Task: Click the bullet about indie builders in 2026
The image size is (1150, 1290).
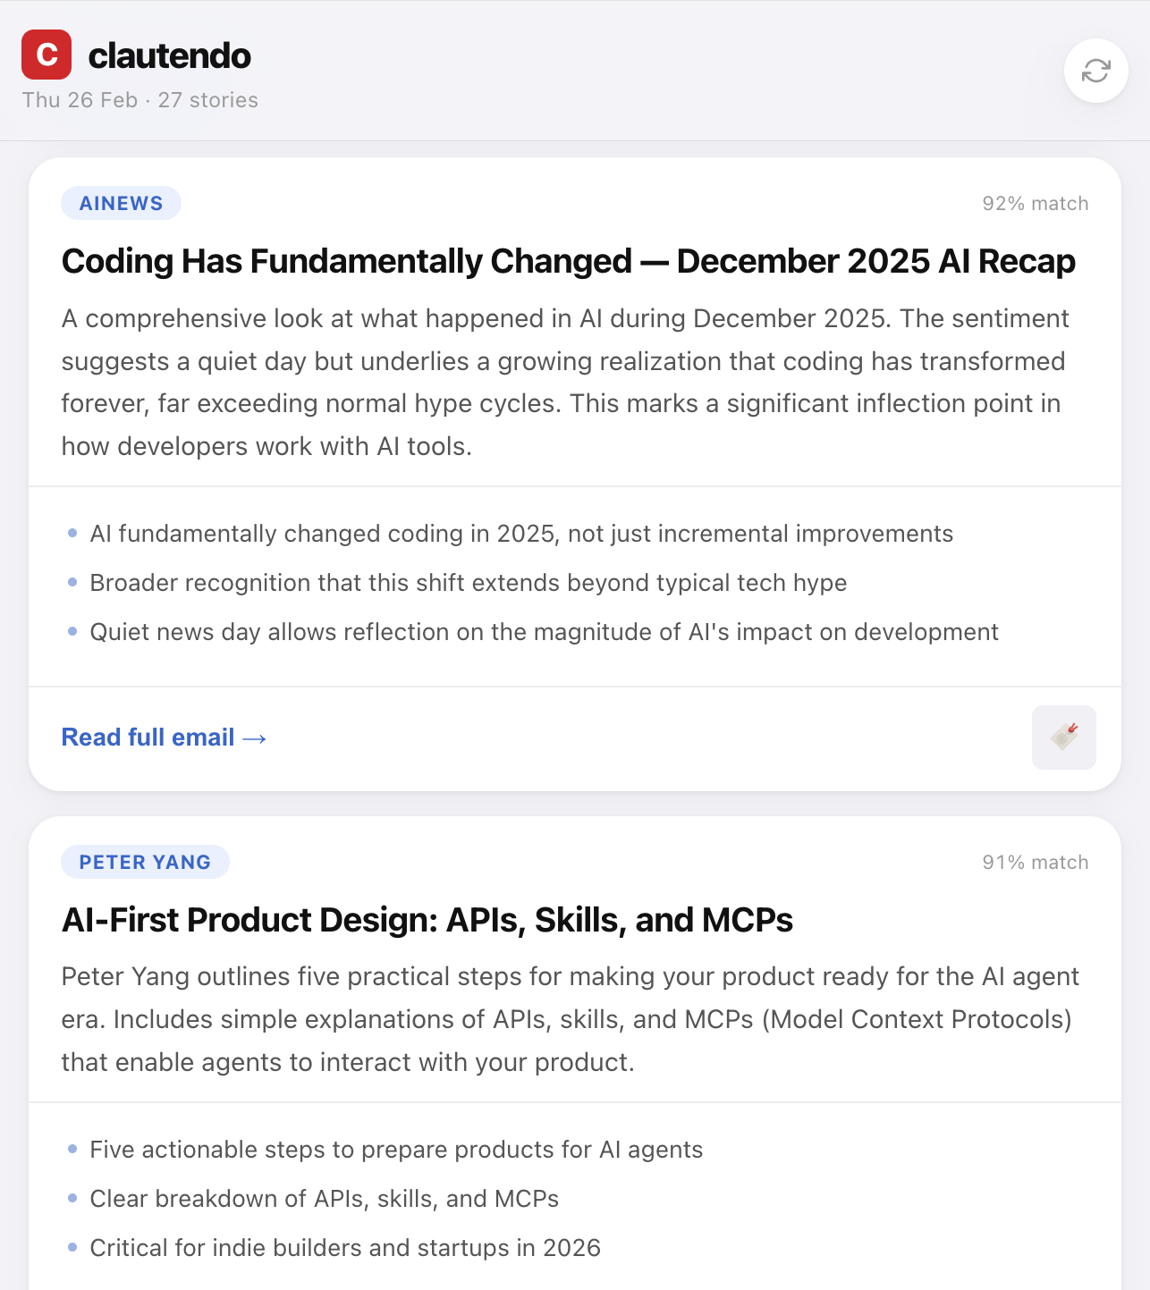Action: click(x=345, y=1248)
